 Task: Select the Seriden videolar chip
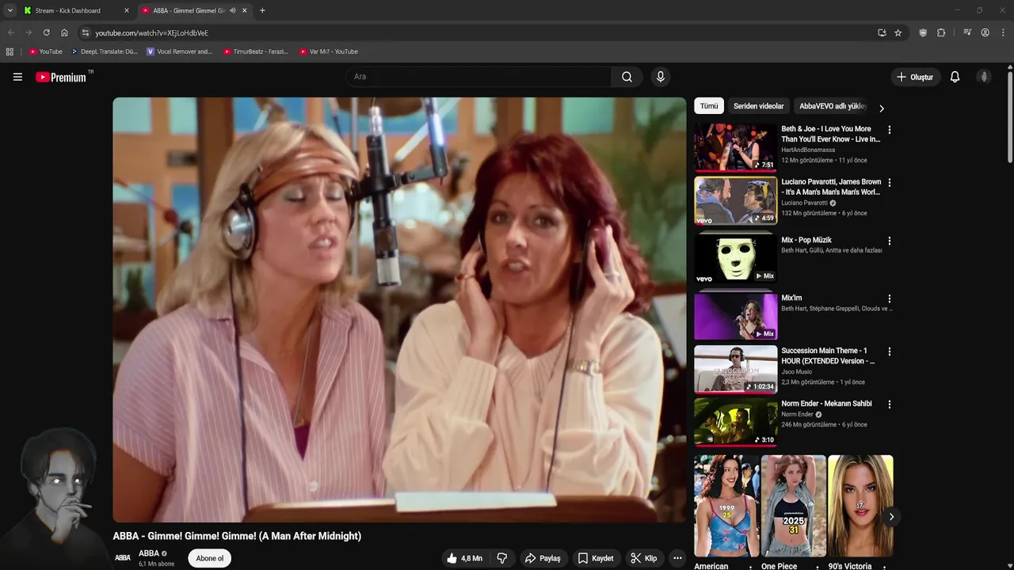click(x=758, y=106)
